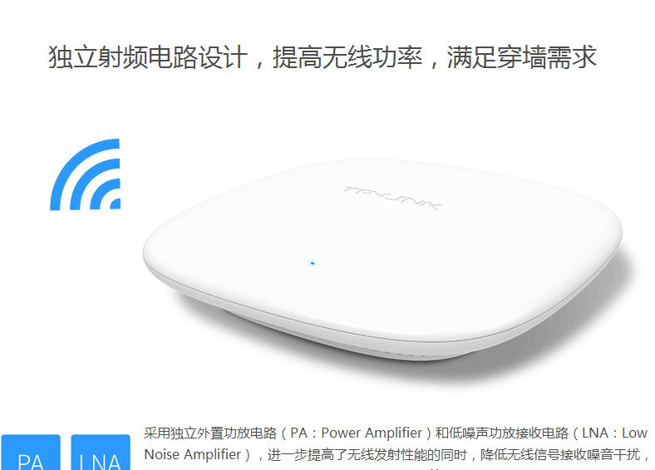Click the middle arc of the WiFi icon
The height and width of the screenshot is (470, 655).
click(x=94, y=184)
